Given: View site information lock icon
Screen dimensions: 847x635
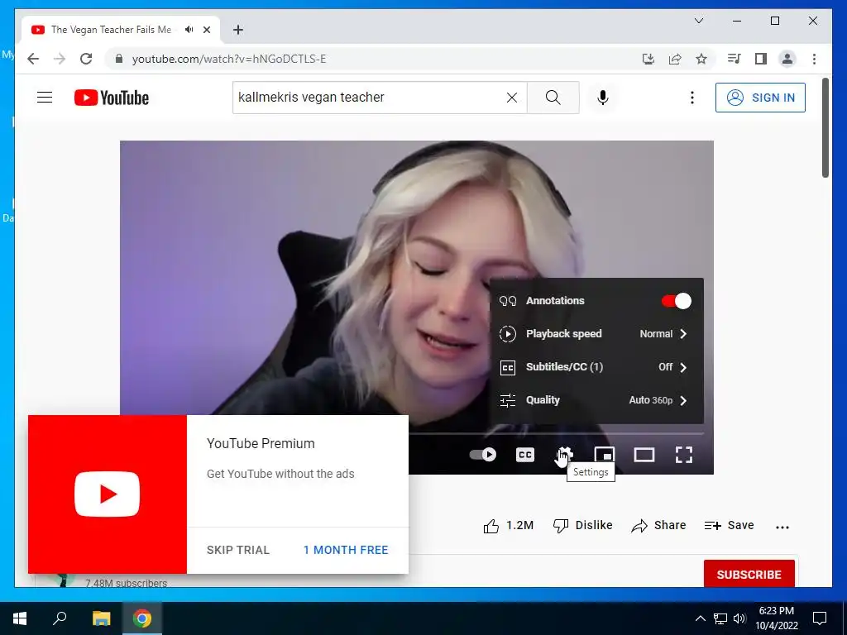Looking at the screenshot, I should coord(119,59).
